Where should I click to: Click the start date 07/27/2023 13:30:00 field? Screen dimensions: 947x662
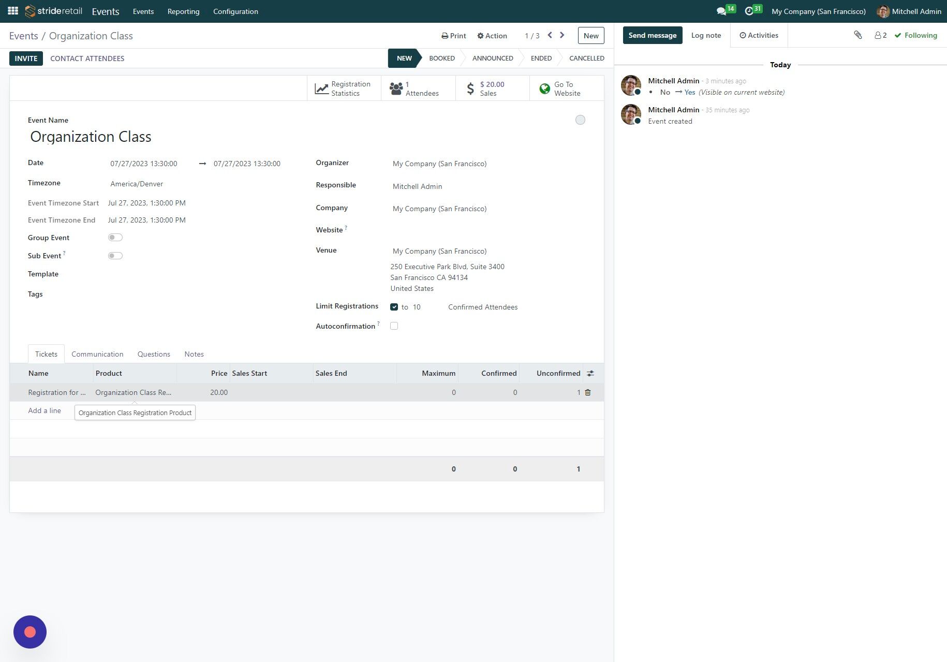coord(150,164)
